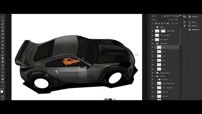Expand the shaded contours group
This screenshot has width=202, height=114.
point(155,73)
